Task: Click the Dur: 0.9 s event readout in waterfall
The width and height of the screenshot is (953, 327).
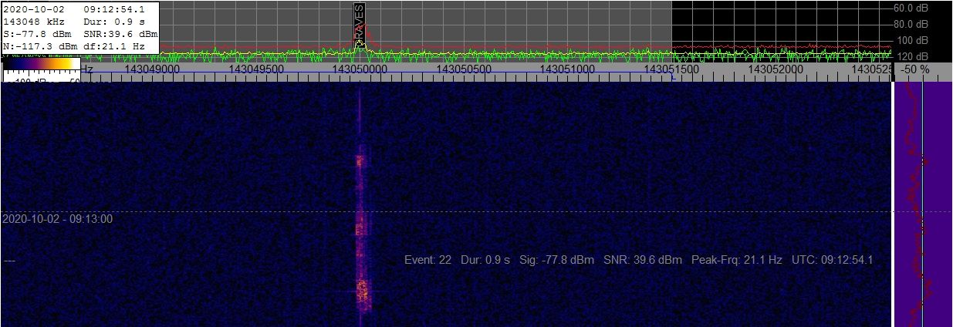Action: [x=485, y=260]
